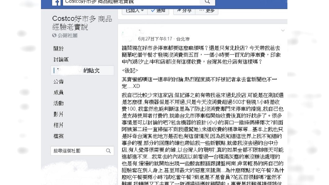The image size is (329, 185).
Task: Open the 相片 photos page
Action: click(x=59, y=125)
